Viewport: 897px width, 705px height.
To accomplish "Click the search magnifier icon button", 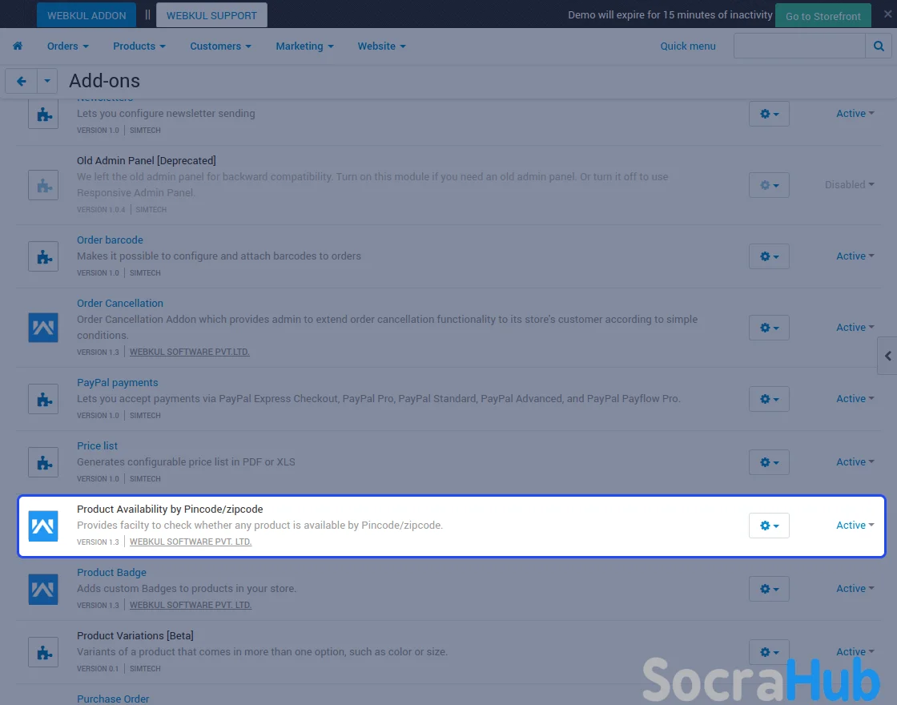I will 879,46.
